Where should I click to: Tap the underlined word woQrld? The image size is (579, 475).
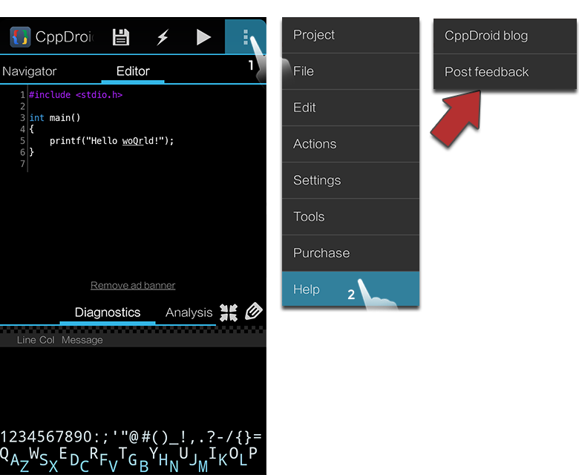(x=138, y=140)
